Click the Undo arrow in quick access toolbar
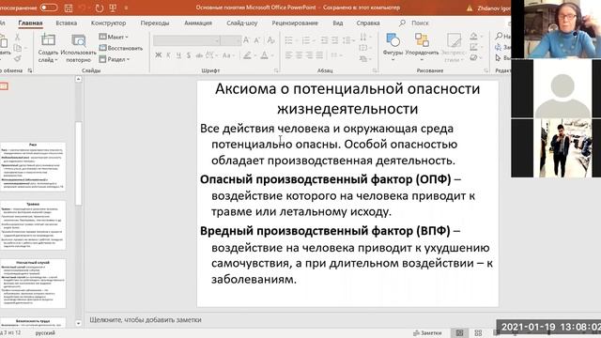Screen dimensions: 601x338 coord(82,8)
